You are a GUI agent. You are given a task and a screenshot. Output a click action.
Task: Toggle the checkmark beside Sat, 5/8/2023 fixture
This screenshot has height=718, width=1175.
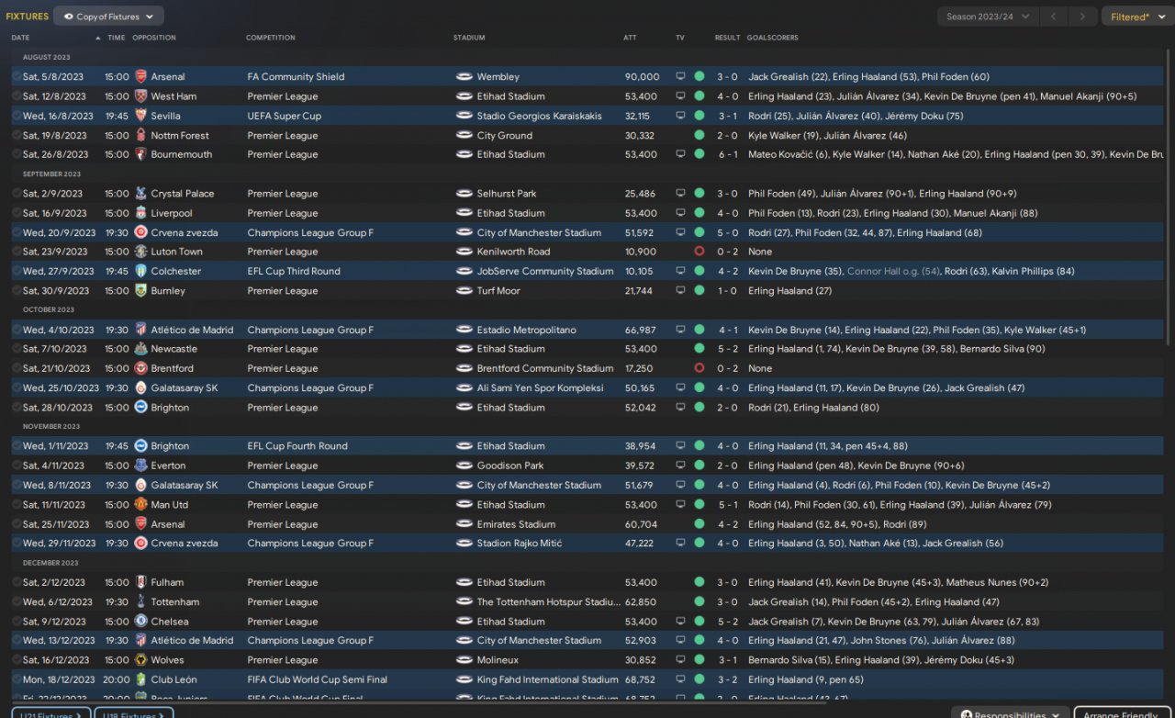(17, 77)
